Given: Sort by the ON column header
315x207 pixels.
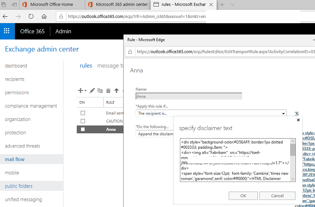Looking at the screenshot, I should tap(82, 102).
